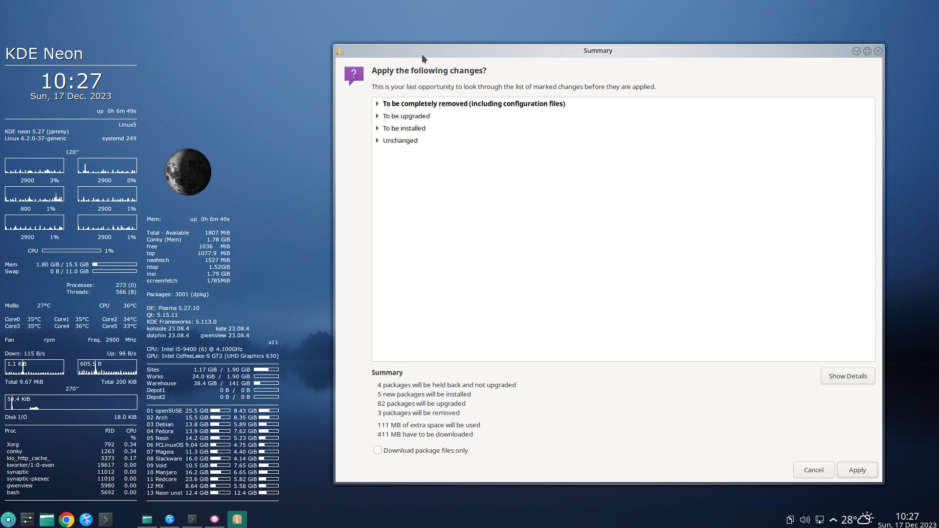Open network connections tray icon
939x528 pixels.
820,520
